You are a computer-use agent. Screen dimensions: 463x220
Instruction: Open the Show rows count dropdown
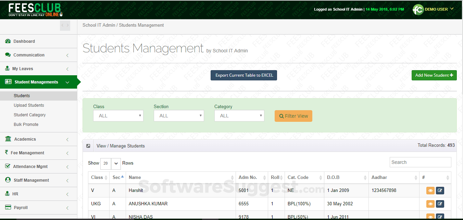coord(111,163)
